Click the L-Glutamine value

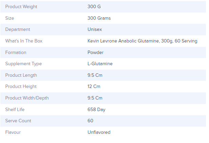coord(100,64)
